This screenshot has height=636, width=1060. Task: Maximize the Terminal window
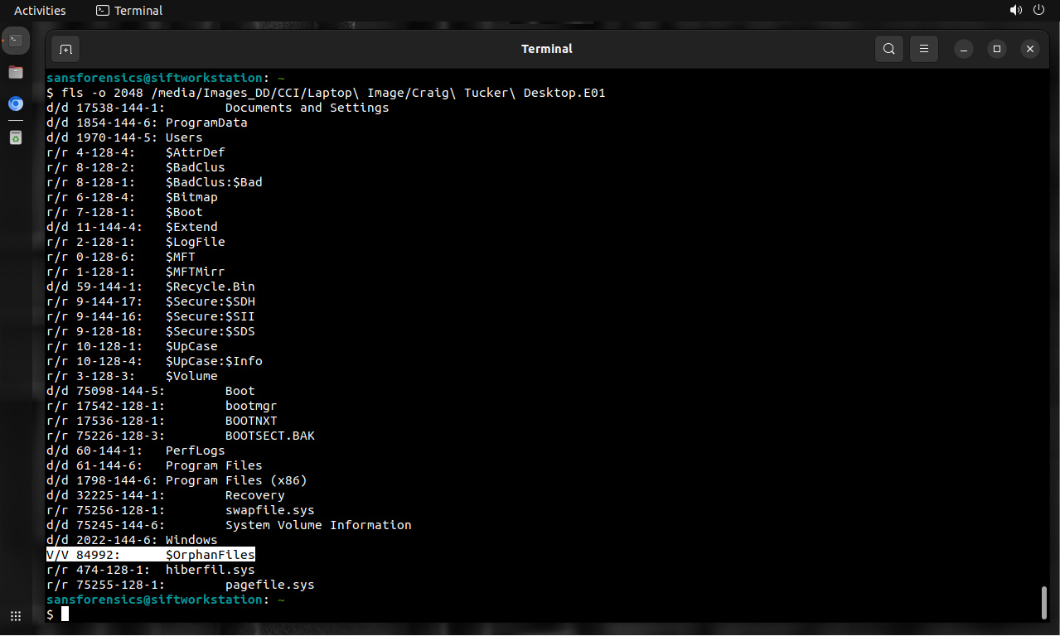click(x=997, y=49)
